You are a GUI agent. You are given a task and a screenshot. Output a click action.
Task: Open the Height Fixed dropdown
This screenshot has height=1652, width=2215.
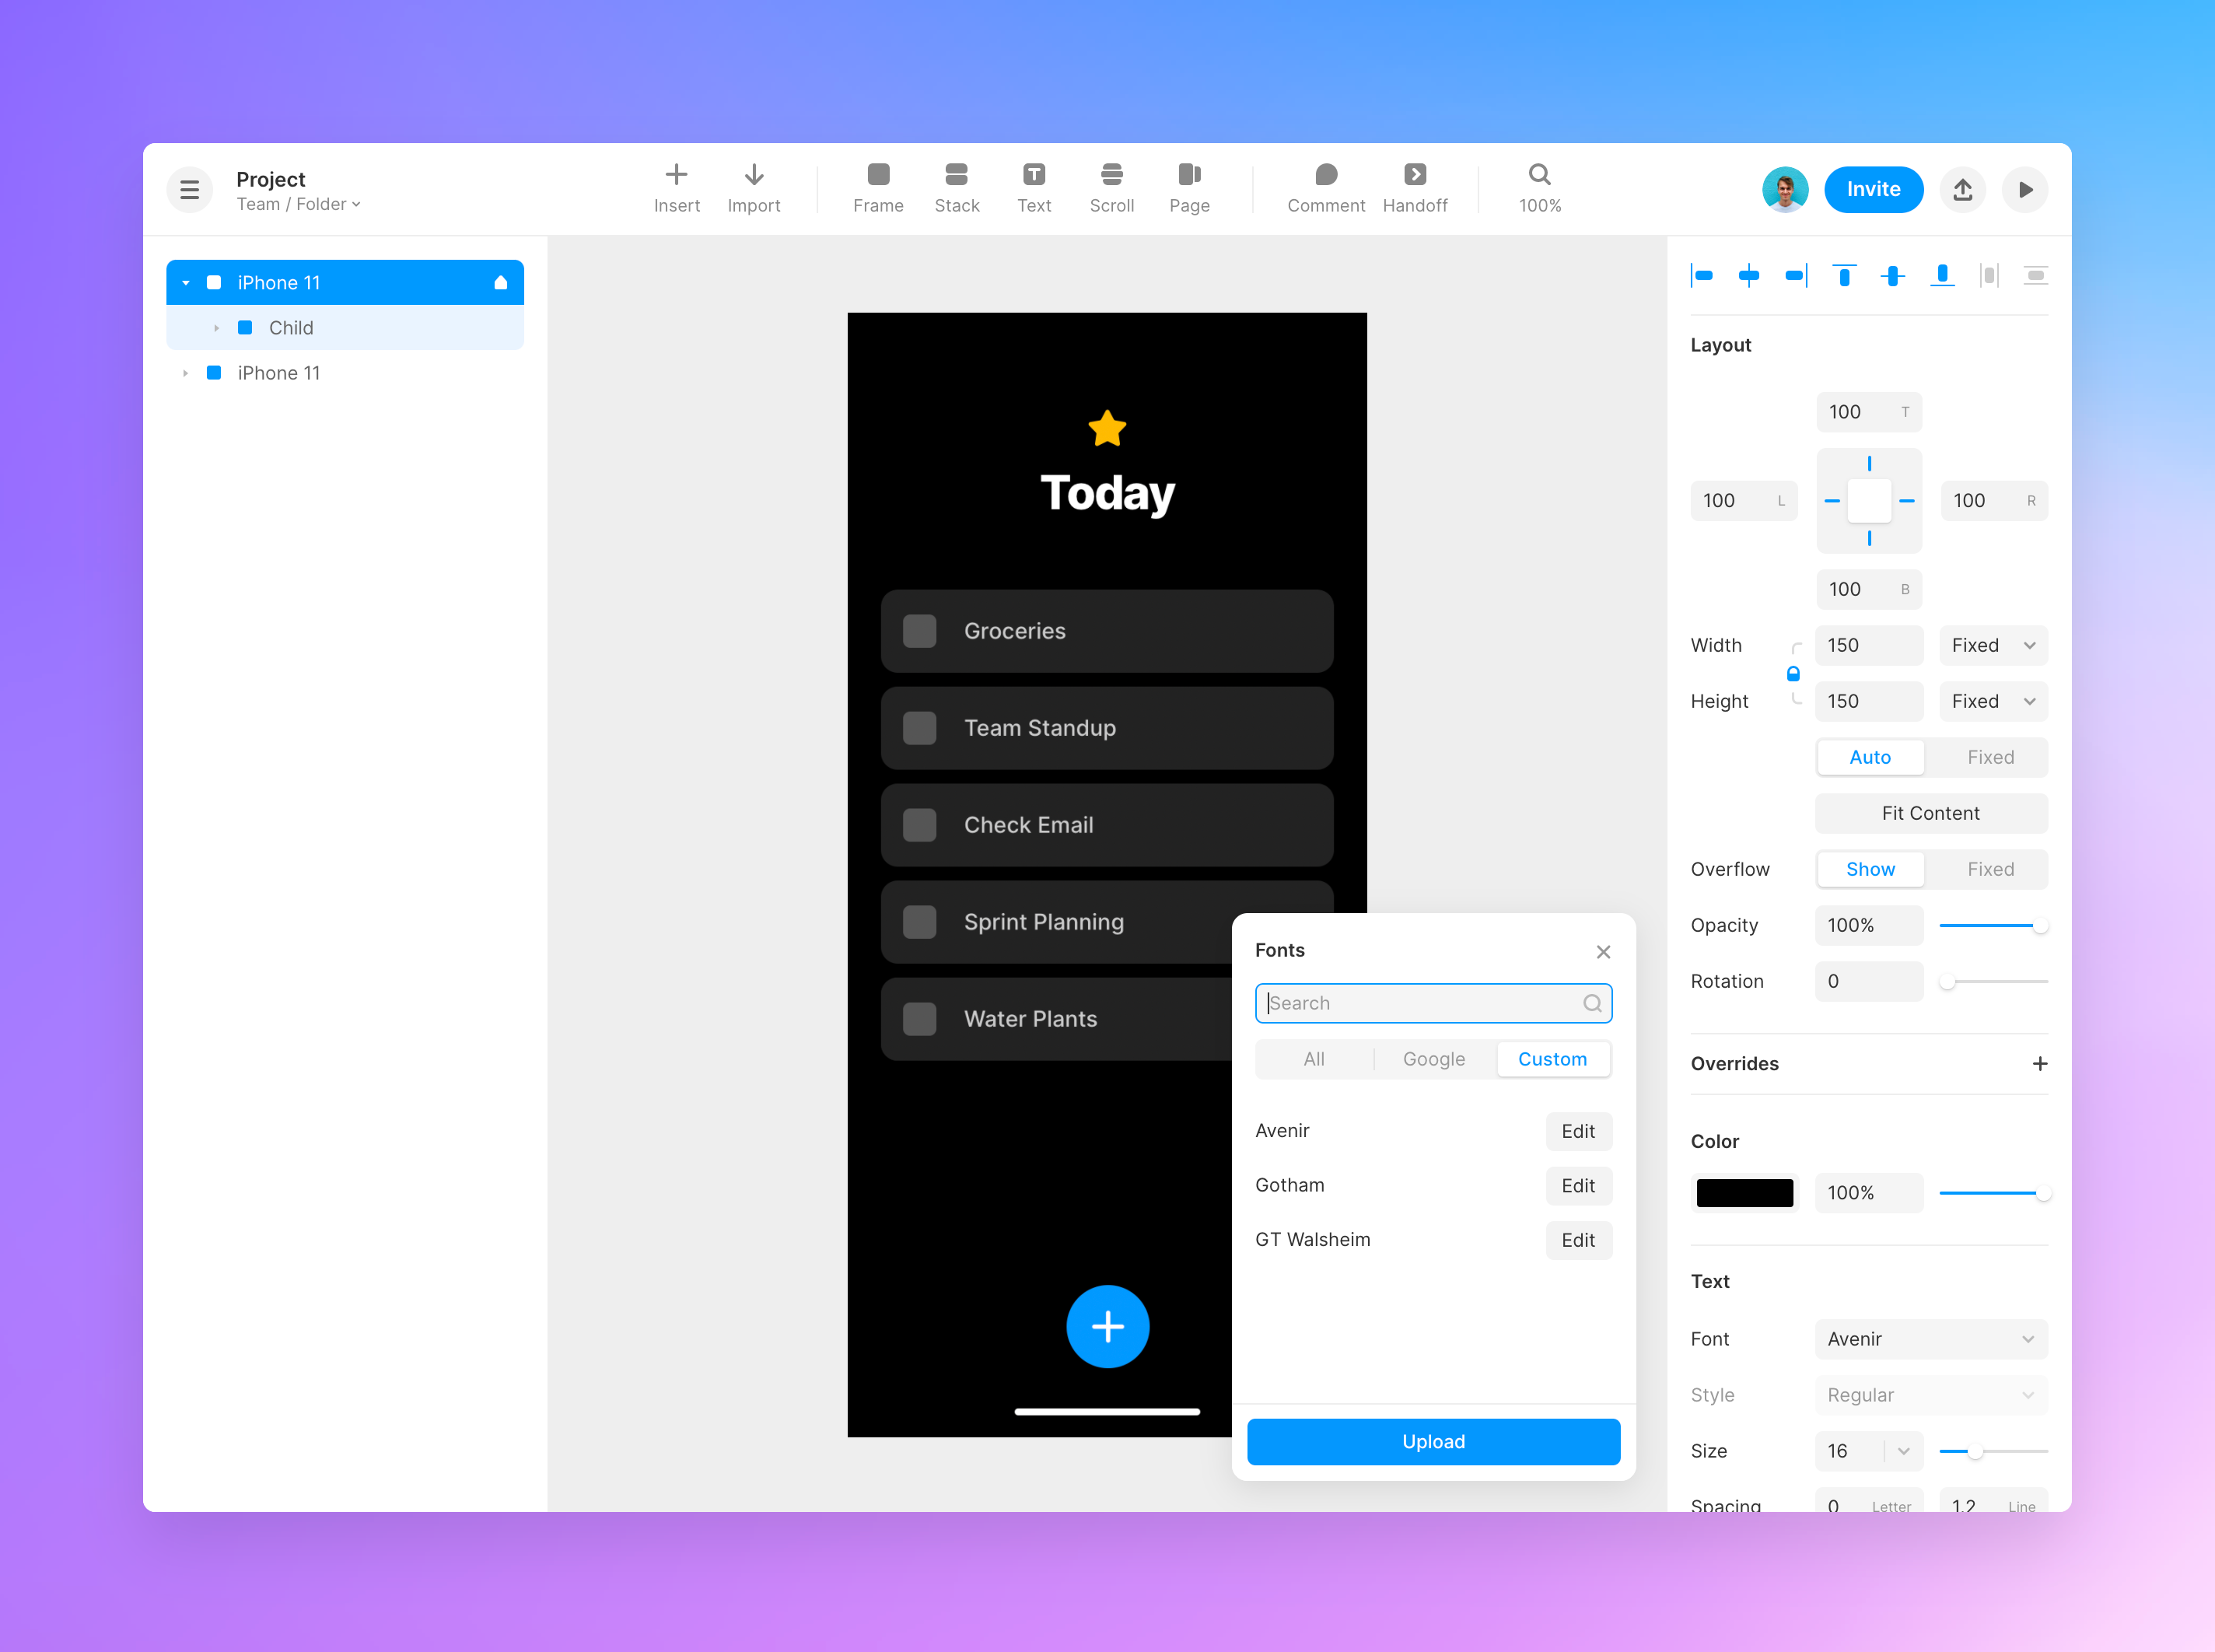(1993, 702)
